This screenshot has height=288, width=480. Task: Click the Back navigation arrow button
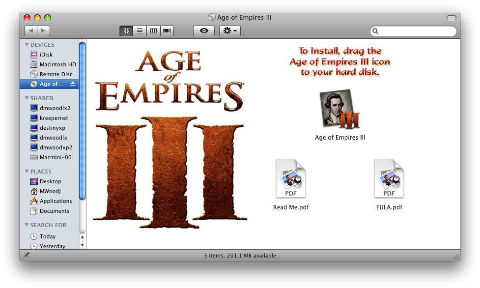30,31
